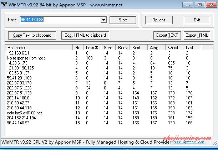
Task: Click the best value 148
Action: pyautogui.click(x=136, y=98)
